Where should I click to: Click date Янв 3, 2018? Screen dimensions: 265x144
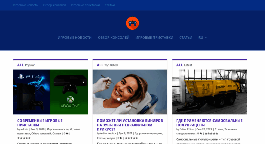click(x=38, y=129)
